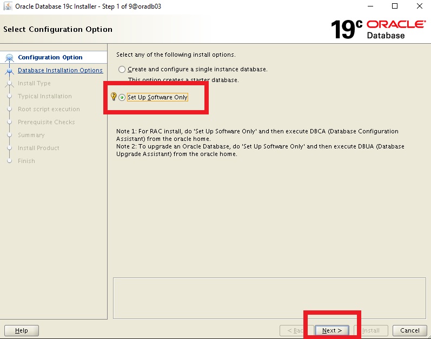This screenshot has height=339, width=431.
Task: Click the Next button
Action: pyautogui.click(x=332, y=330)
